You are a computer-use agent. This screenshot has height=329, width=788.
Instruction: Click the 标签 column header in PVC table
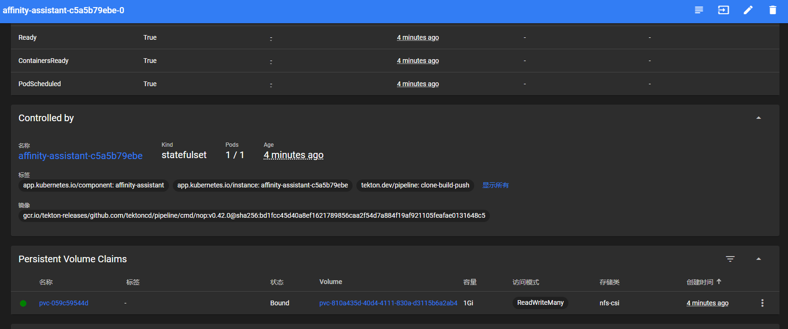click(x=133, y=282)
